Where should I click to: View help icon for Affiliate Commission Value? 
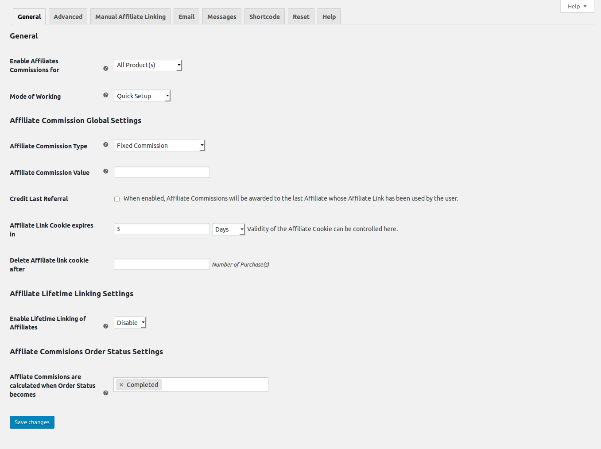tap(105, 171)
